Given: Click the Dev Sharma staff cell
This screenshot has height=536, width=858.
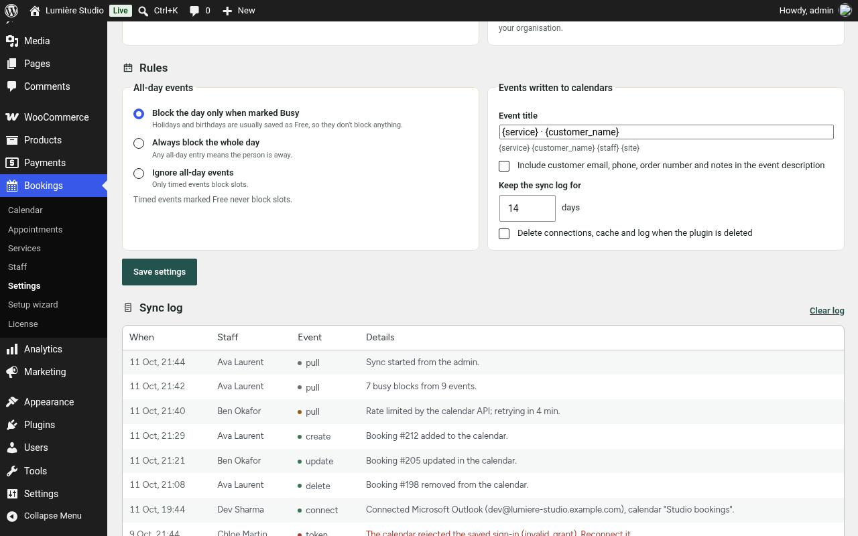Looking at the screenshot, I should click(241, 510).
